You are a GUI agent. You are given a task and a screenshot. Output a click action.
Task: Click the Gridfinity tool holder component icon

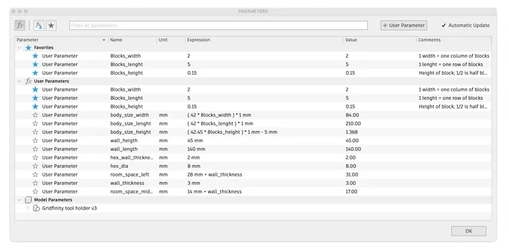(x=36, y=208)
